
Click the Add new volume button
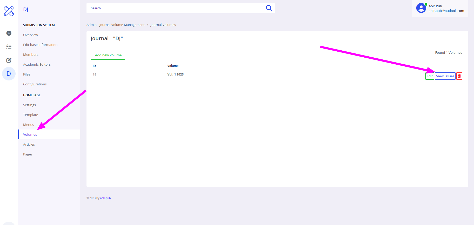coord(108,55)
